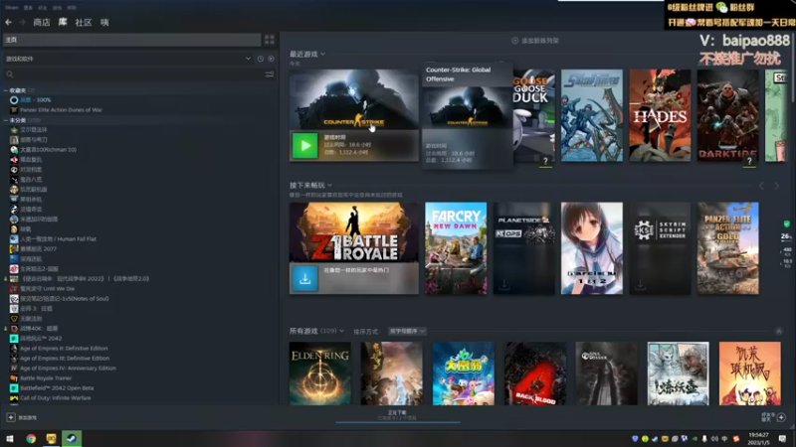This screenshot has width=796, height=447.
Task: Open friends and chat plus icon
Action: 781,417
